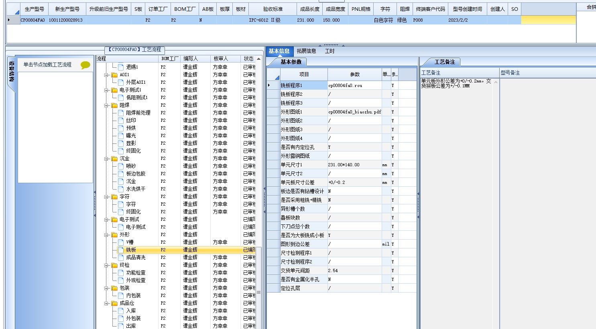The height and width of the screenshot is (329, 596).
Task: Click the 10011200028913 cell
Action: (67, 20)
